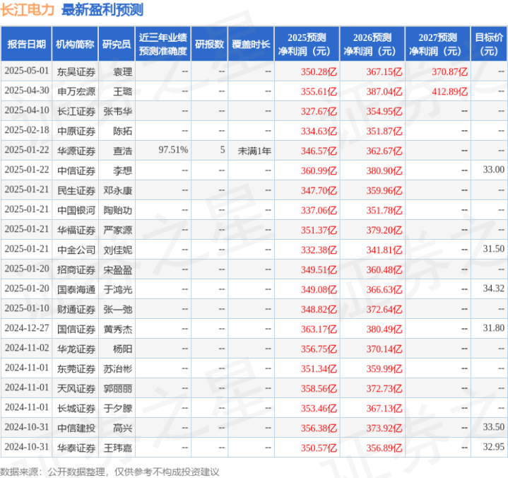Click analyst name 王玮嘉
Screen dimensions: 508x478
pos(117,448)
